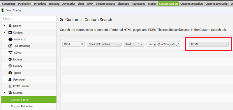Click the Custom breadcrumb heading
The width and height of the screenshot is (233, 110).
pyautogui.click(x=72, y=19)
